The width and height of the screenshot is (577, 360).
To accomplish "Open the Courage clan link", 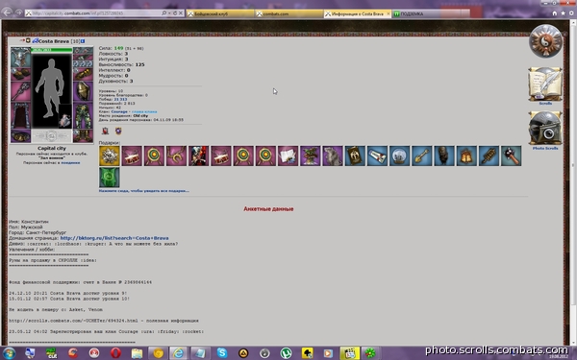I will tap(119, 111).
